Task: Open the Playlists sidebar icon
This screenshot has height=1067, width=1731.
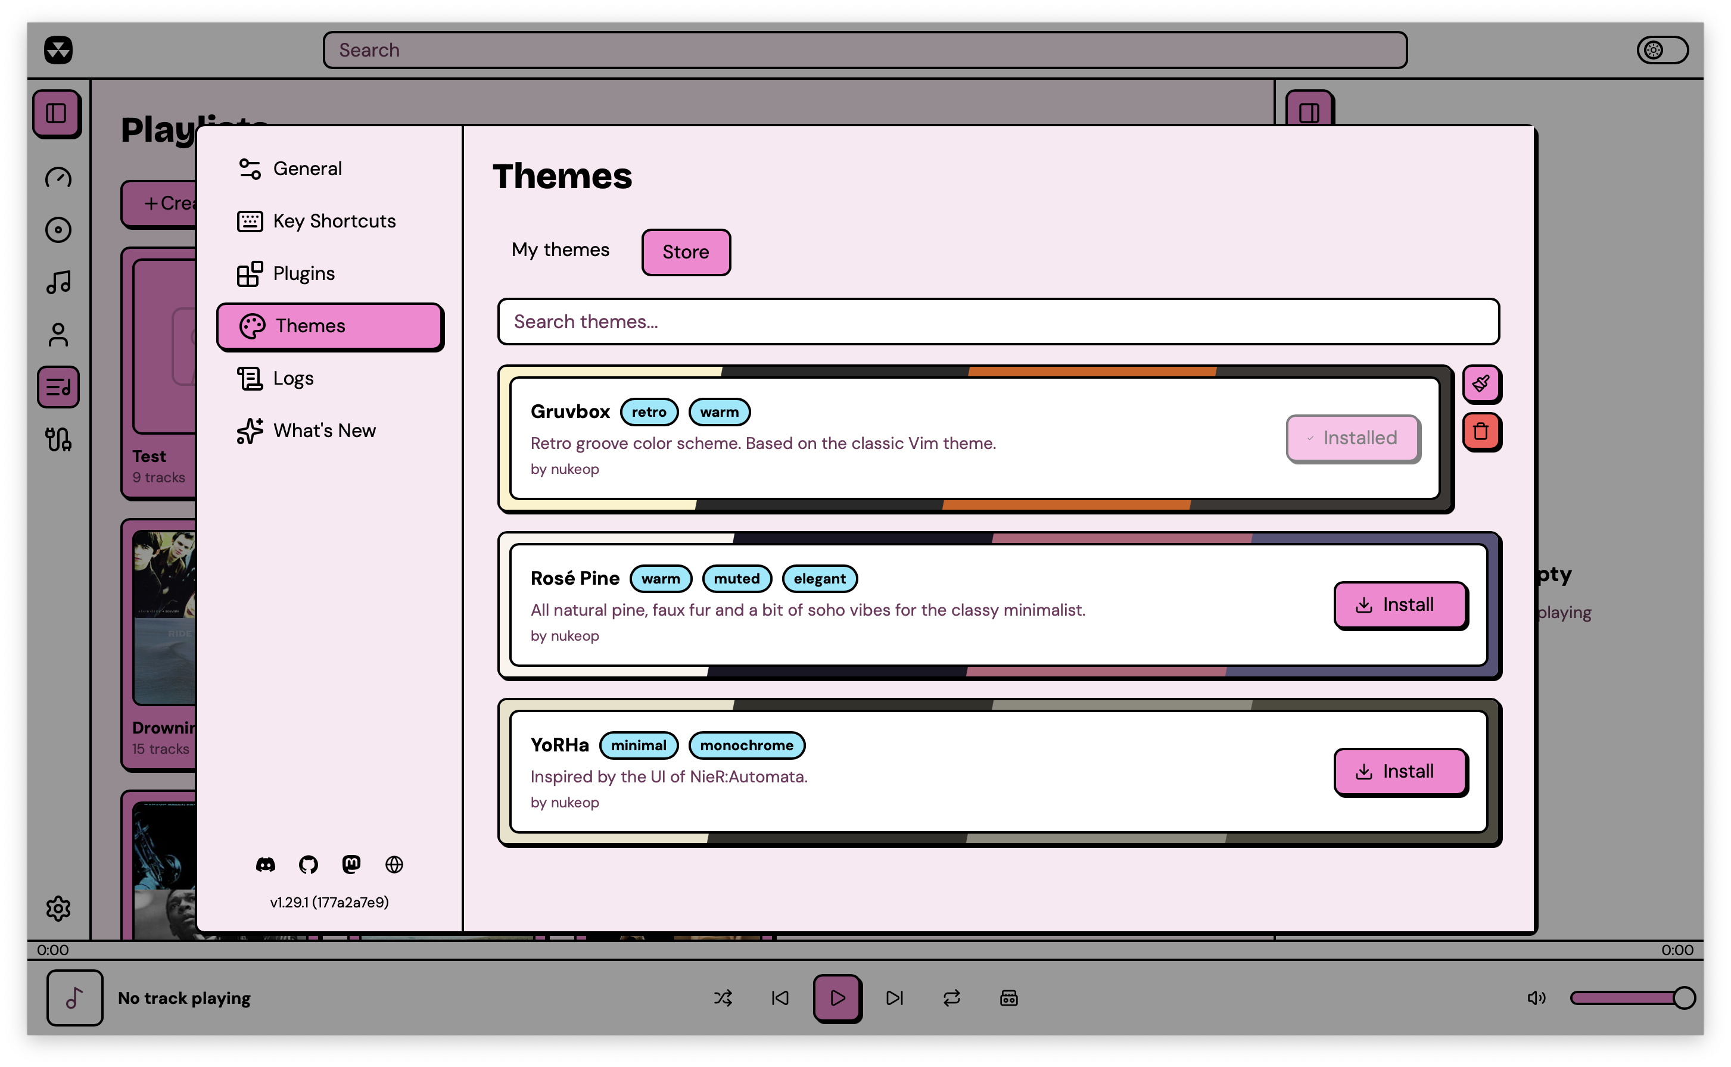Action: click(58, 386)
